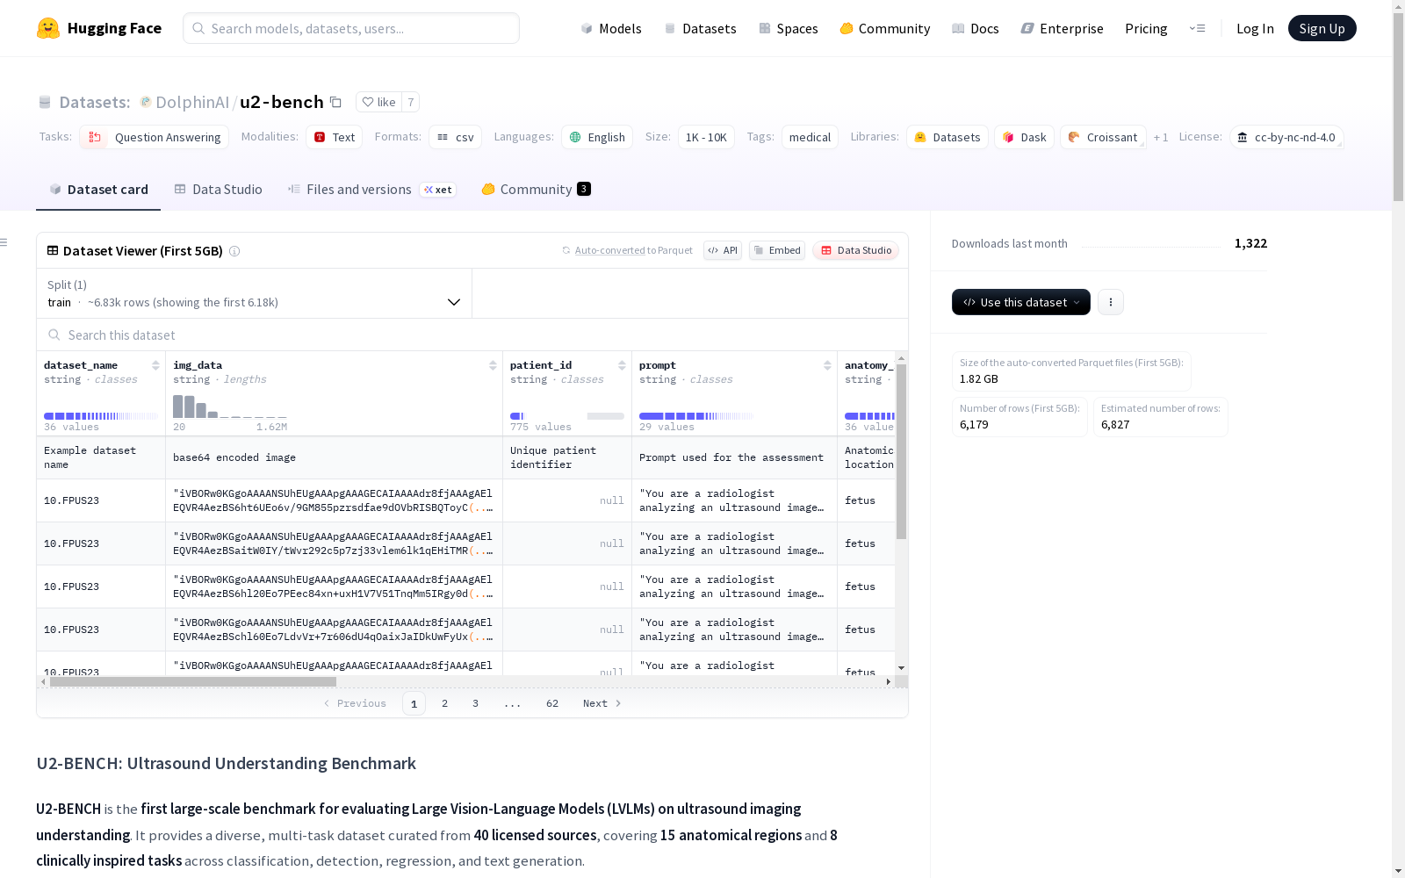Open the DolphinAI organization link
Screen dimensions: 1405x878
point(192,102)
